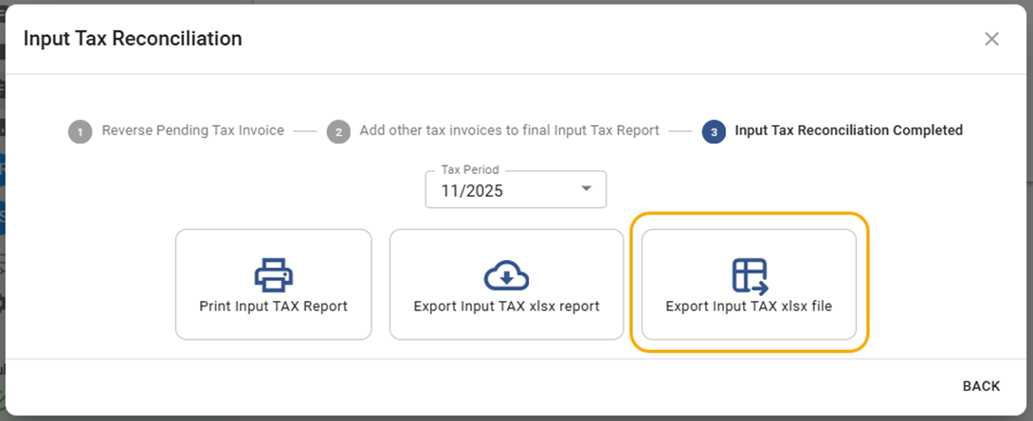The height and width of the screenshot is (421, 1033).
Task: Click the cloud download icon
Action: [506, 273]
